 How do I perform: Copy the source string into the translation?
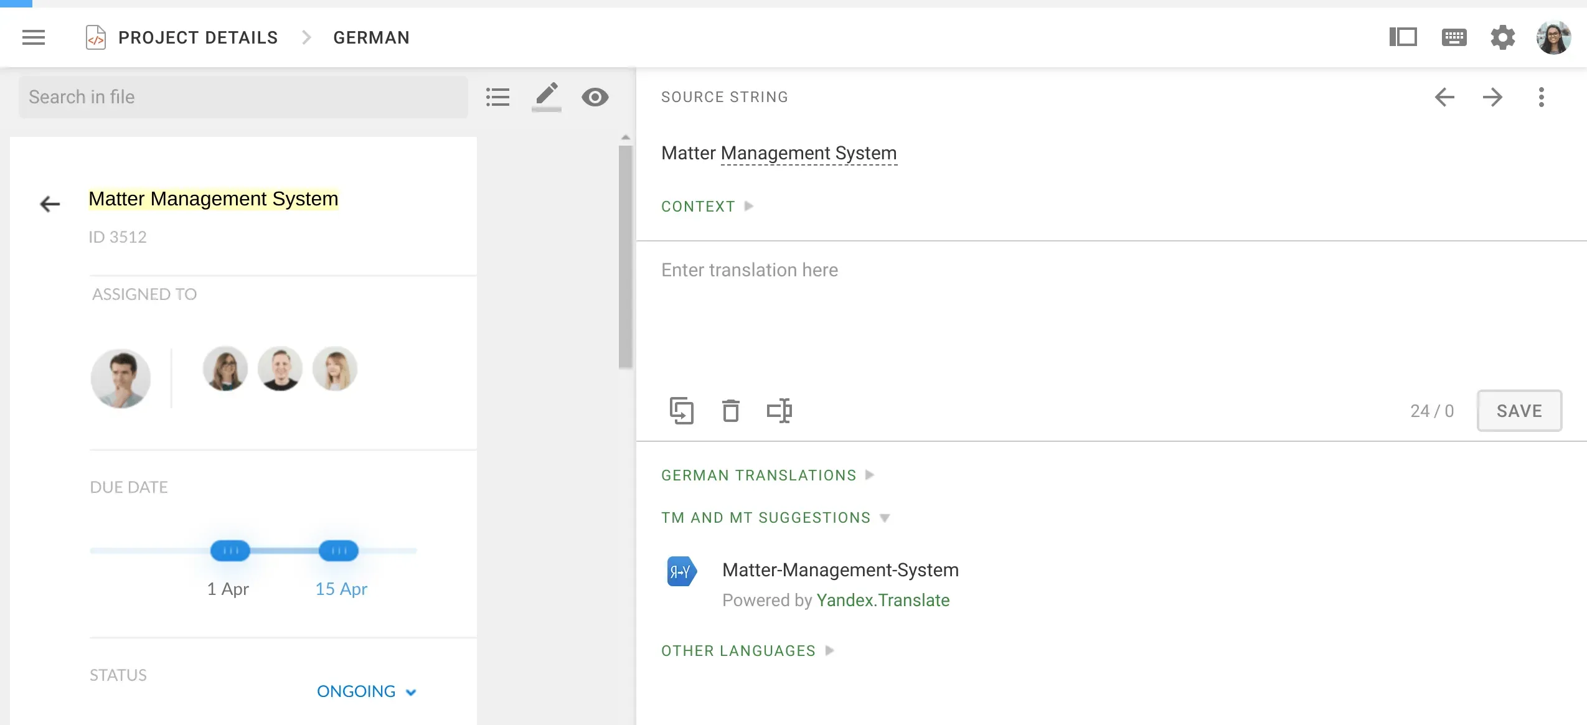tap(682, 411)
